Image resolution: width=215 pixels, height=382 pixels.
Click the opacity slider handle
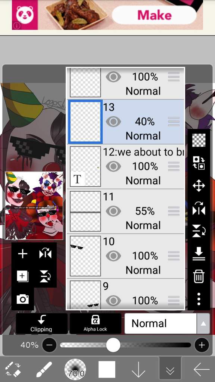[113, 345]
